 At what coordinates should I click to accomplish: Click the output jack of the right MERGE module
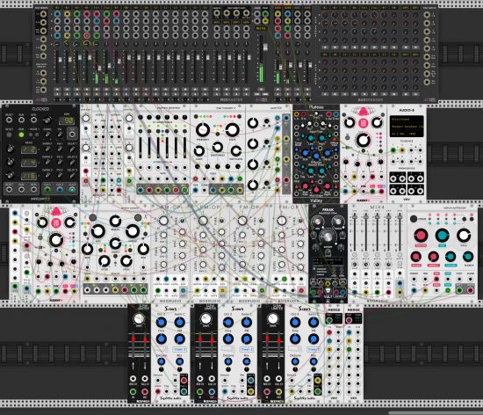click(x=349, y=320)
